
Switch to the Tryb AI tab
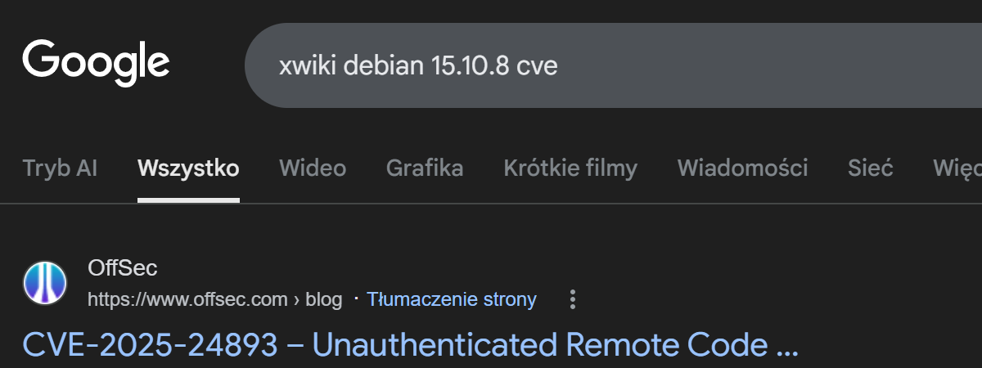[x=60, y=168]
